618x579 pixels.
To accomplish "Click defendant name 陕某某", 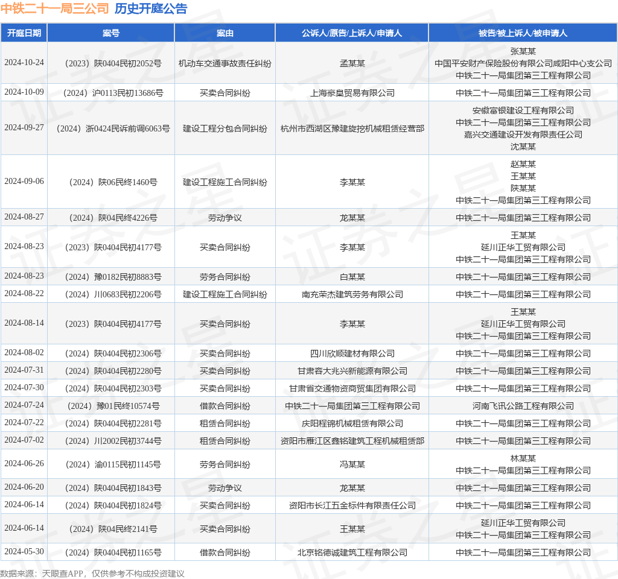I will [523, 188].
